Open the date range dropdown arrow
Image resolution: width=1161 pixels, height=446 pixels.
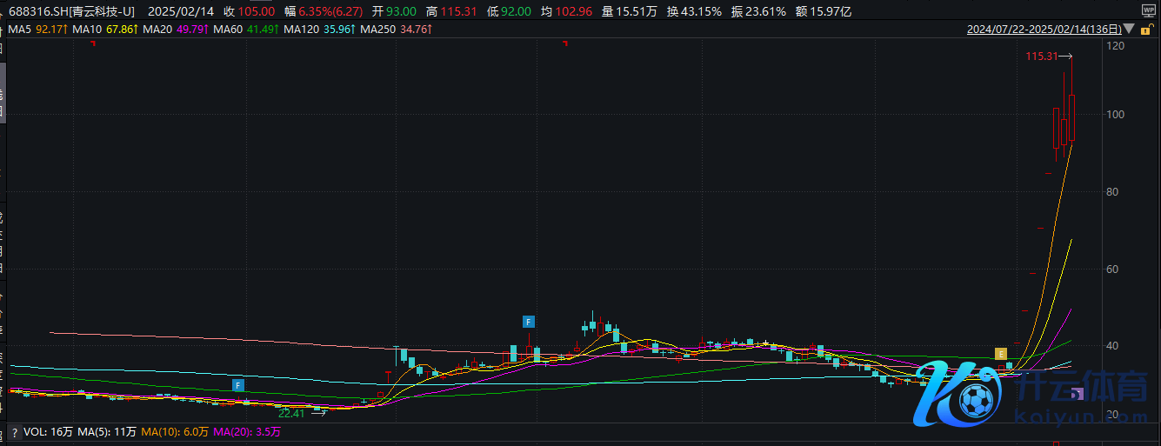(1127, 30)
